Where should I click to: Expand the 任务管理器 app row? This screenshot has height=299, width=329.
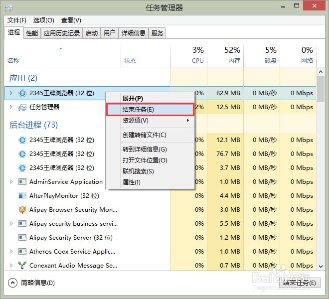tap(11, 107)
